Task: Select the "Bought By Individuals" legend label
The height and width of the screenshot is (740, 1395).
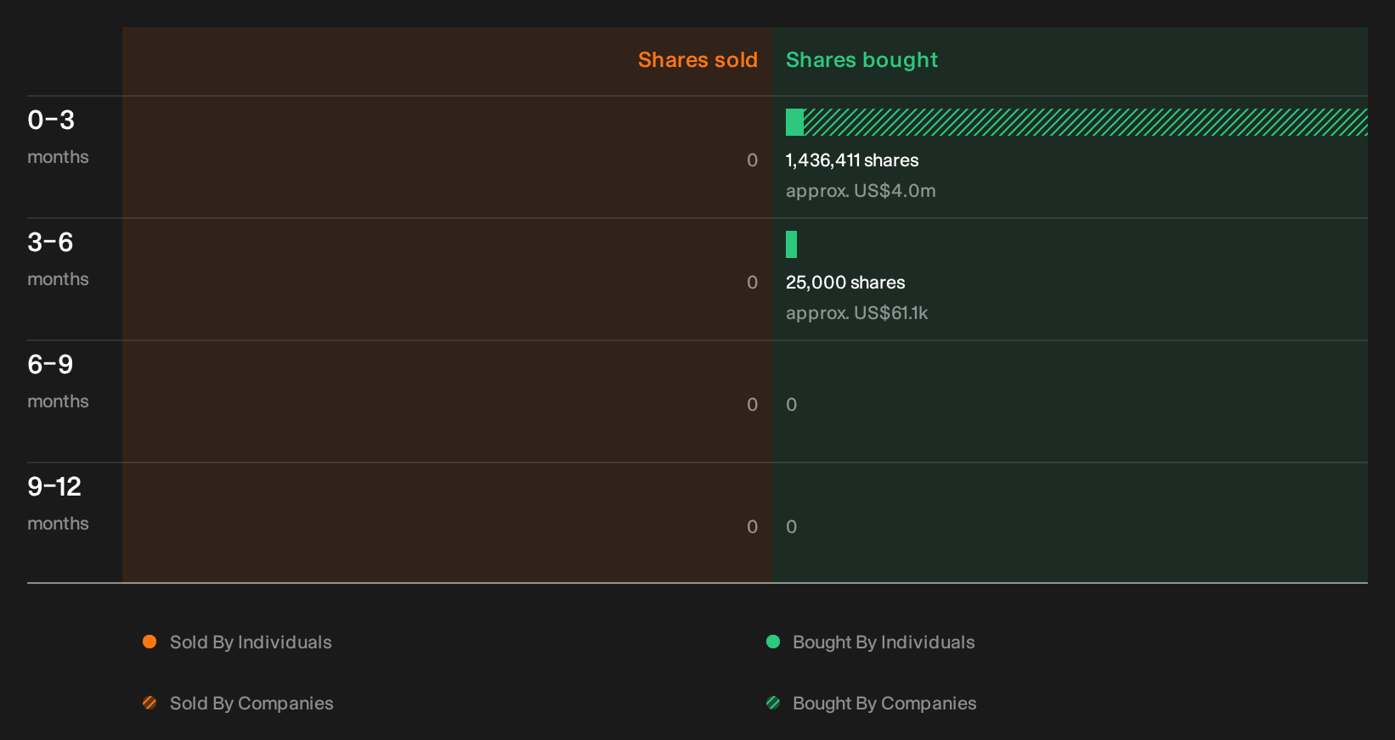Action: [x=884, y=642]
